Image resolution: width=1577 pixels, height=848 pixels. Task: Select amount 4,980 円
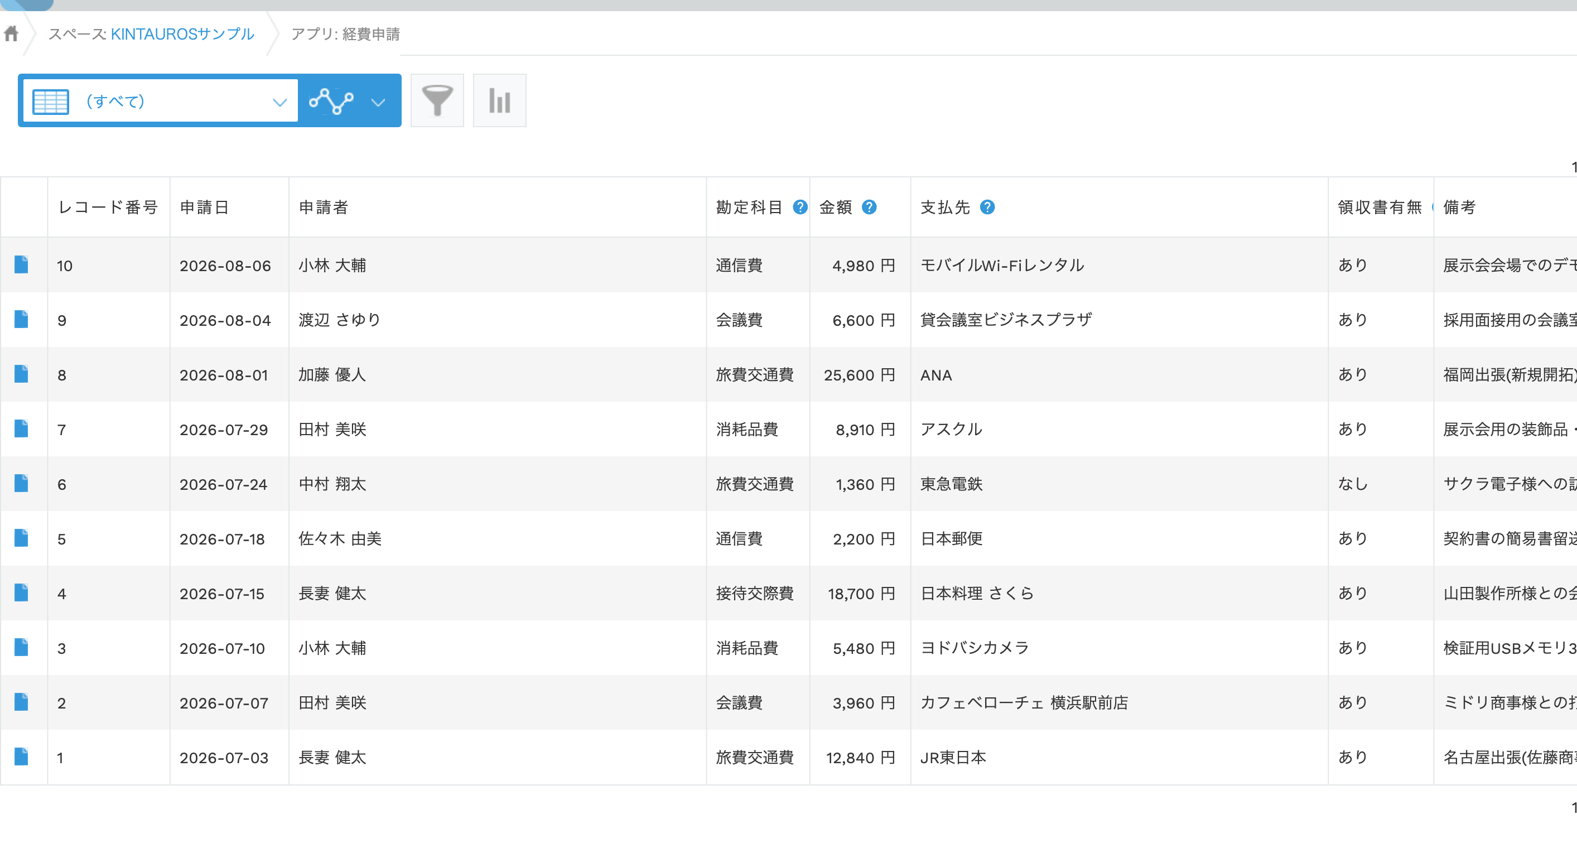(x=864, y=265)
